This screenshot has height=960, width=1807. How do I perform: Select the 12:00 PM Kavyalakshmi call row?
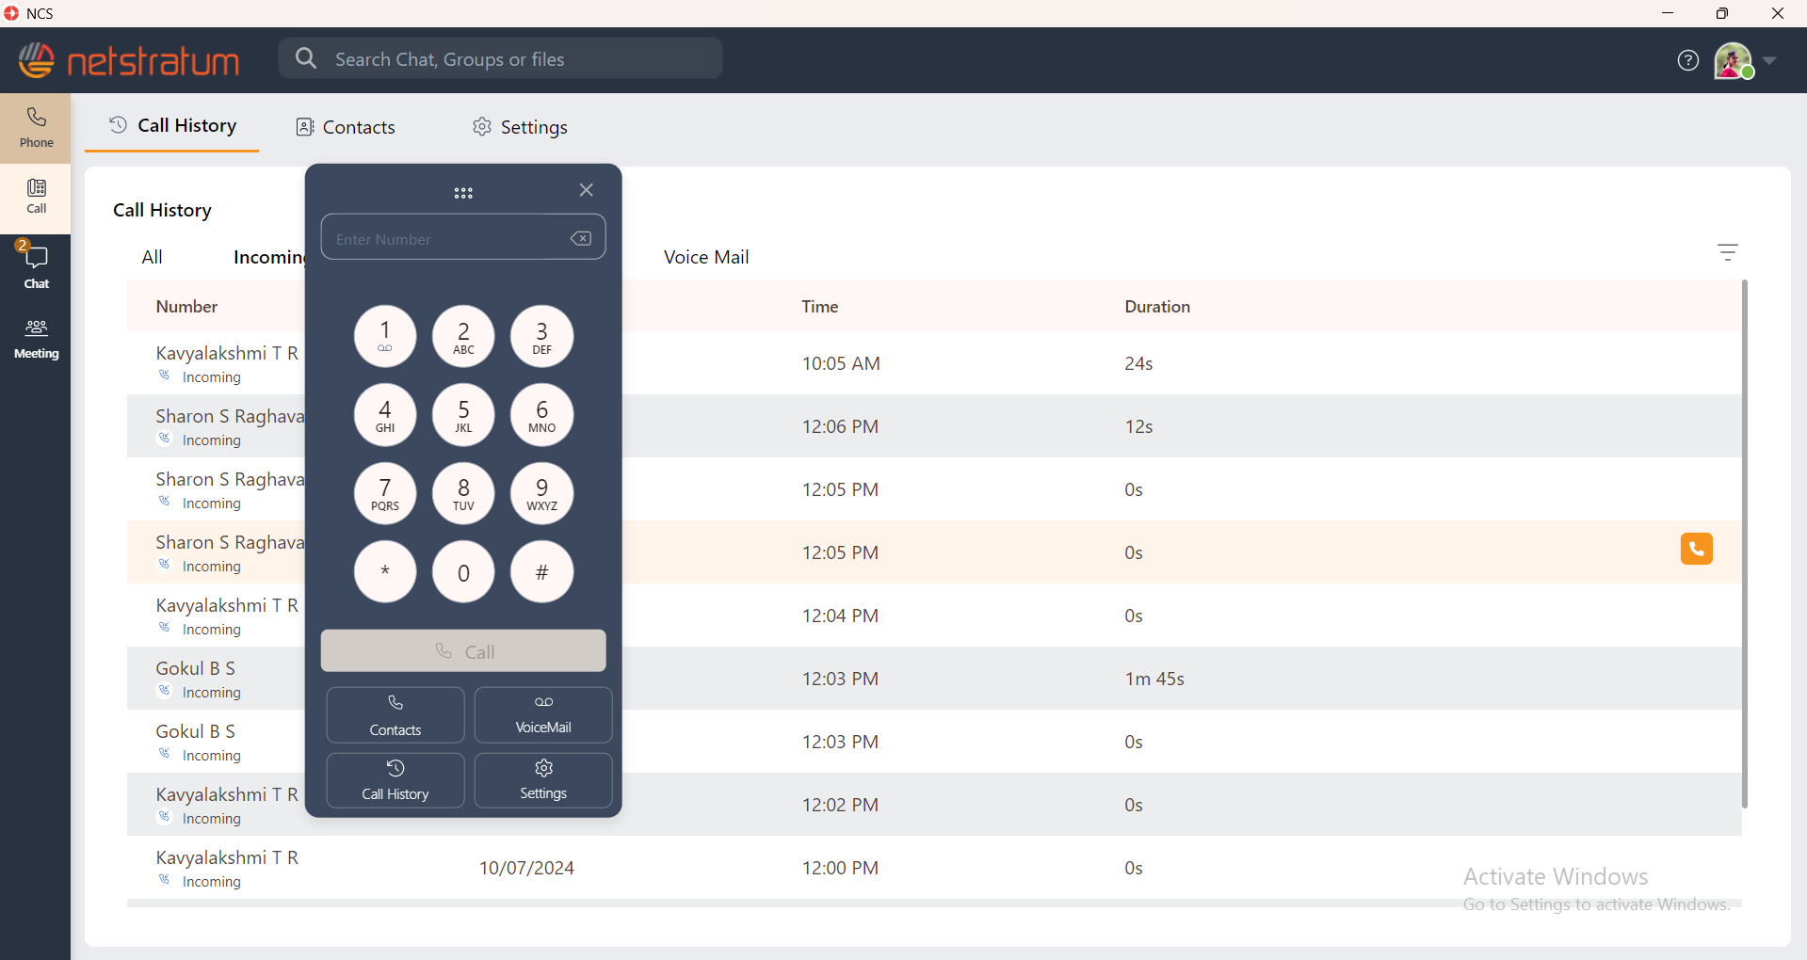(x=934, y=868)
